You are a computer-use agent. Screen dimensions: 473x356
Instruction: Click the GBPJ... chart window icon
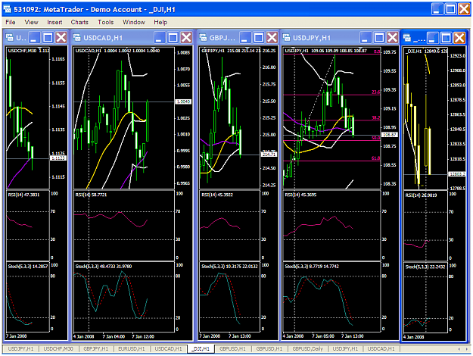204,37
